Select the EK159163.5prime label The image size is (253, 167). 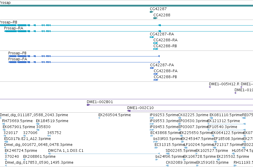click(213, 163)
